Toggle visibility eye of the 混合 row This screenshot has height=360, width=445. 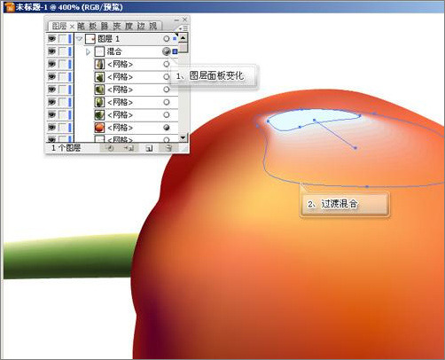point(51,51)
